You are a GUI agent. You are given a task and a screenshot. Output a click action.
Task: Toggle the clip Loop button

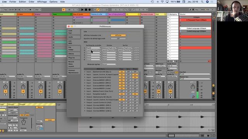pos(50,120)
